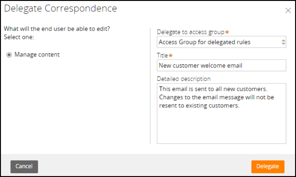Click the 'Delegate to access group' field label

[191, 32]
